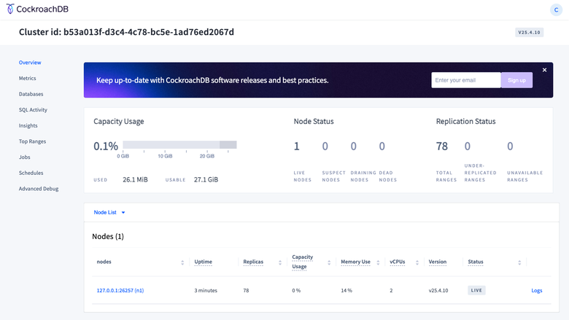
Task: Click the Dead Nodes count
Action: pos(382,146)
